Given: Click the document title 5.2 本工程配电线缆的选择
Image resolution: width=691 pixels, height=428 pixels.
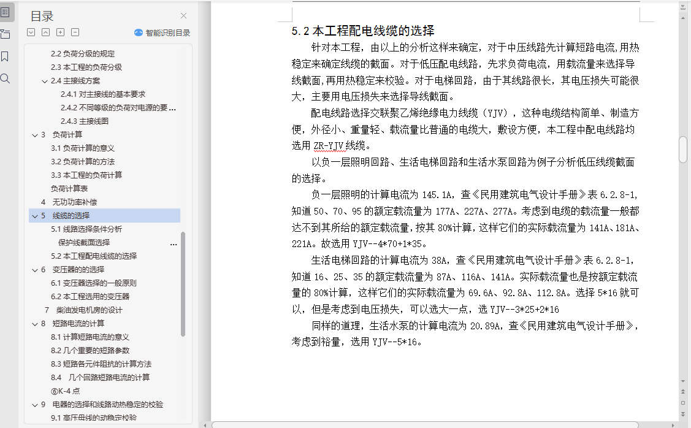Looking at the screenshot, I should [x=363, y=31].
